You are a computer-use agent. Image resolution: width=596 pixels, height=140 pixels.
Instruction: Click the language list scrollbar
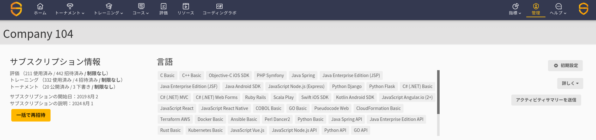[x=438, y=92]
